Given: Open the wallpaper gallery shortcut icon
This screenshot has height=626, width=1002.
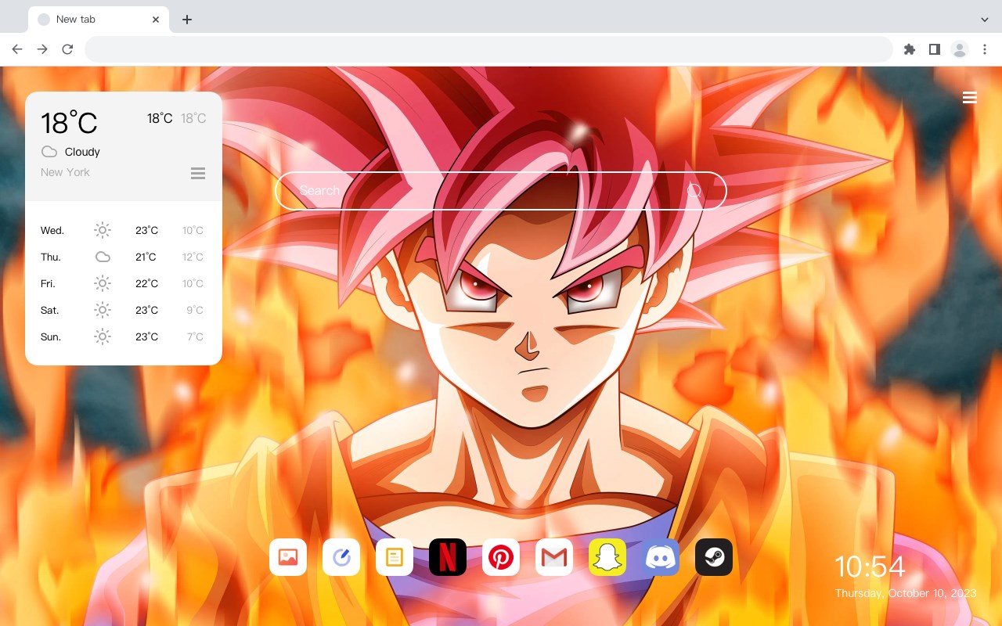Looking at the screenshot, I should [288, 557].
